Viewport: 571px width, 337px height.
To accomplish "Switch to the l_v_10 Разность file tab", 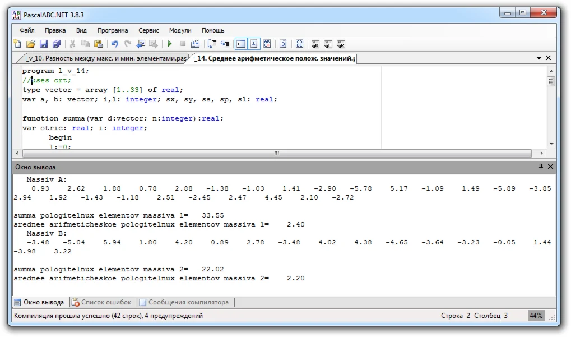I will coord(105,58).
